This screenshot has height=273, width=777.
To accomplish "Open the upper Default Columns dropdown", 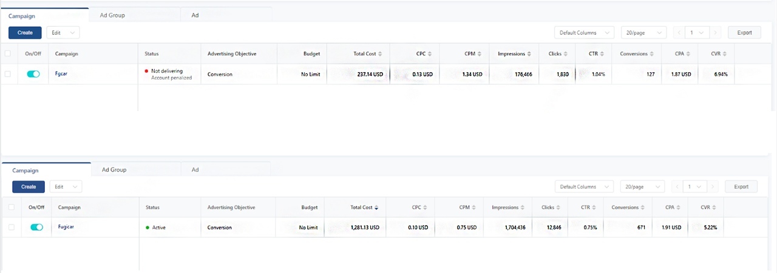I will coord(584,33).
